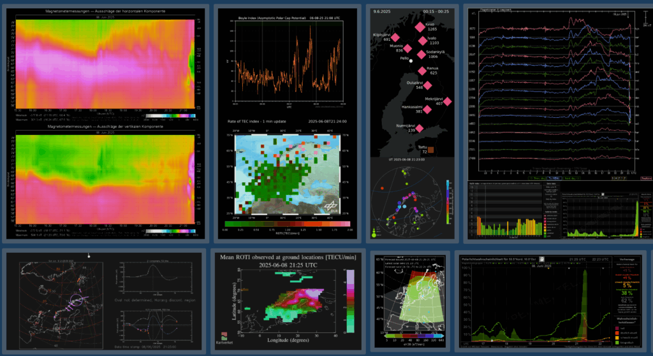The image size is (653, 356).
Task: Click the time range '00:15 - 00:25'
Action: tap(436, 11)
